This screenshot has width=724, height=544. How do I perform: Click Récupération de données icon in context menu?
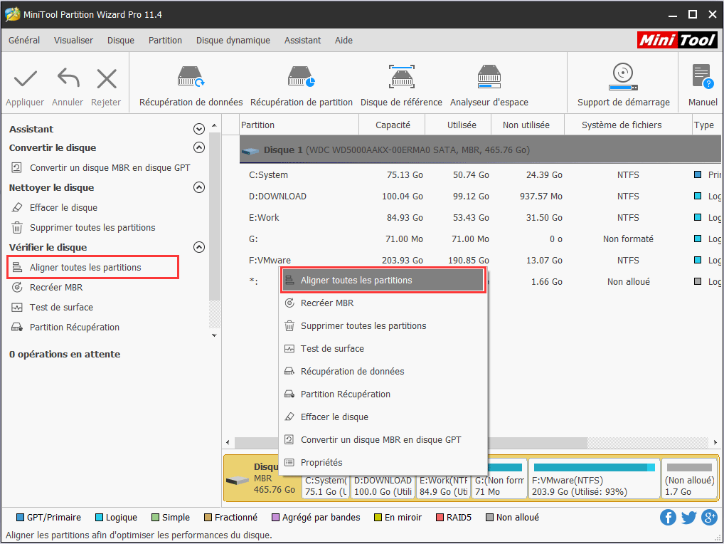coord(289,371)
